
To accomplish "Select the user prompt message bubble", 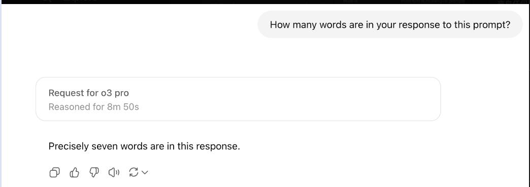I will [x=390, y=25].
